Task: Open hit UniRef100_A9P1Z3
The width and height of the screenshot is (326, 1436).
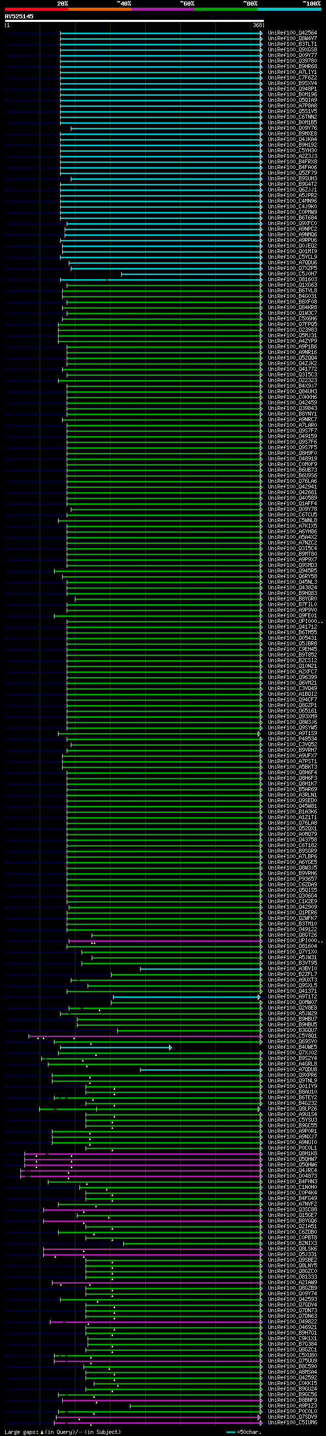Action: click(292, 1405)
